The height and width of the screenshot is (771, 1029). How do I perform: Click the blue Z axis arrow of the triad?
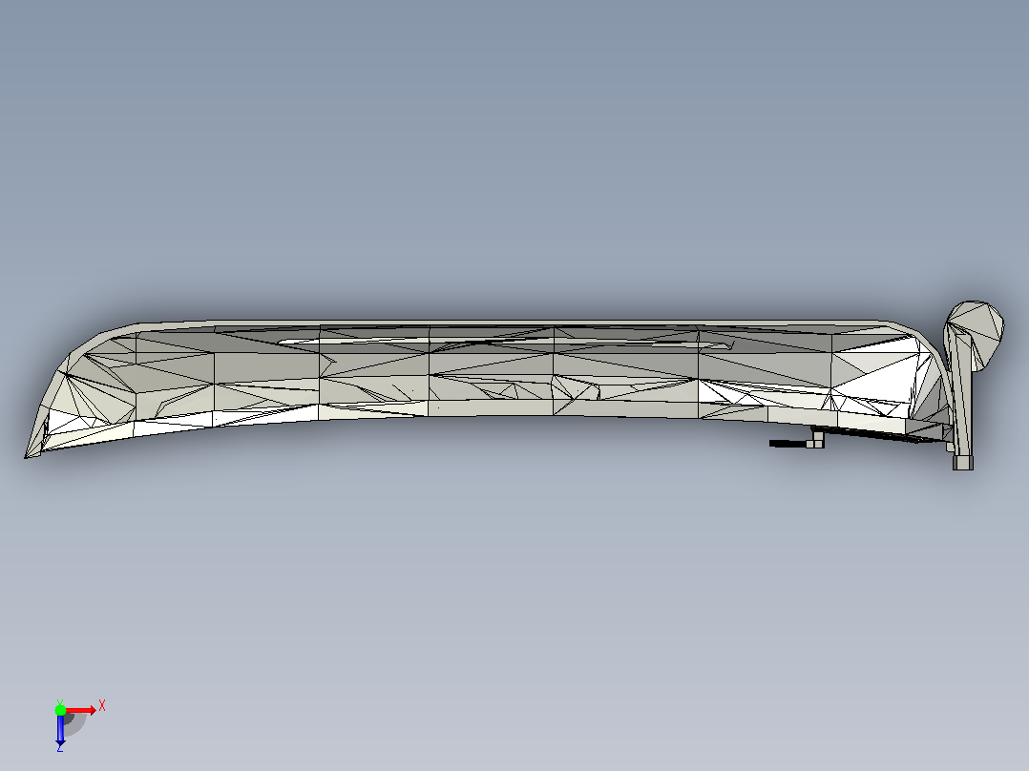(x=60, y=730)
